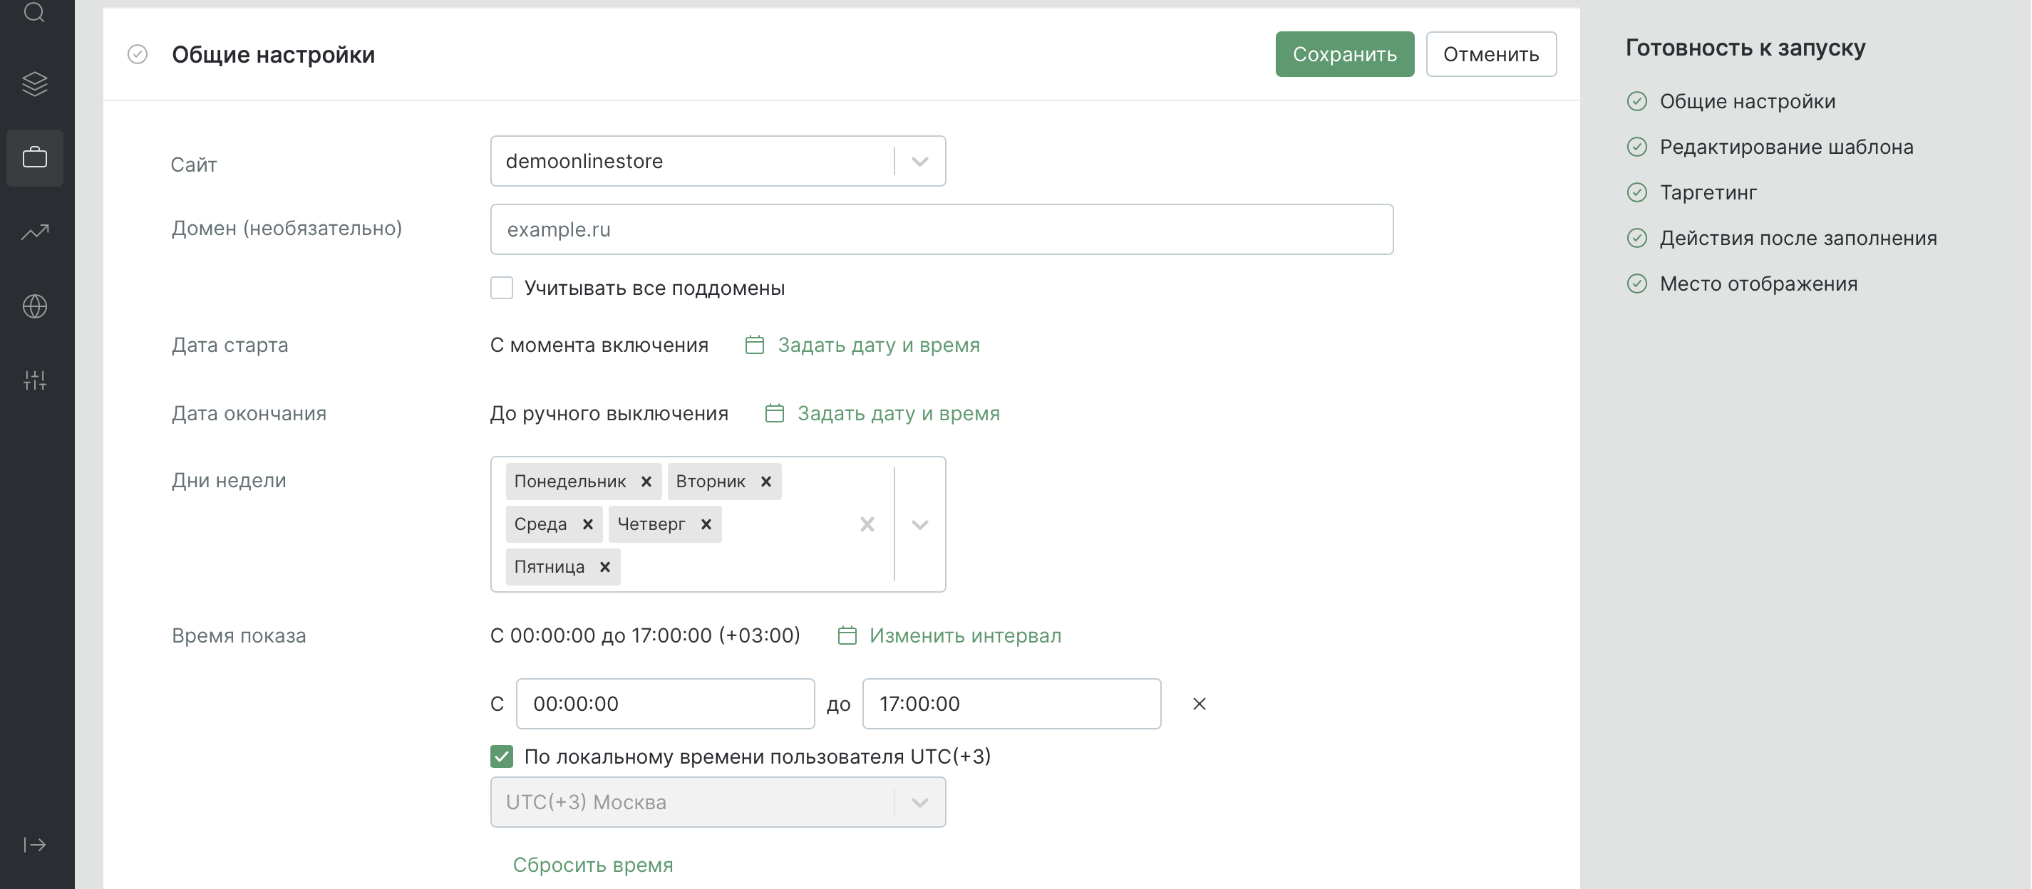
Task: Click check icon next to Место отображения
Action: 1637,284
